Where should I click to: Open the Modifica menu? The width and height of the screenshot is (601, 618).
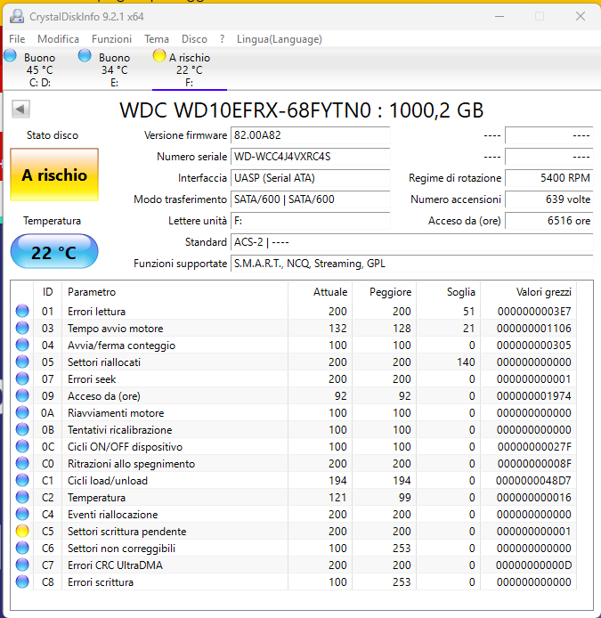59,39
